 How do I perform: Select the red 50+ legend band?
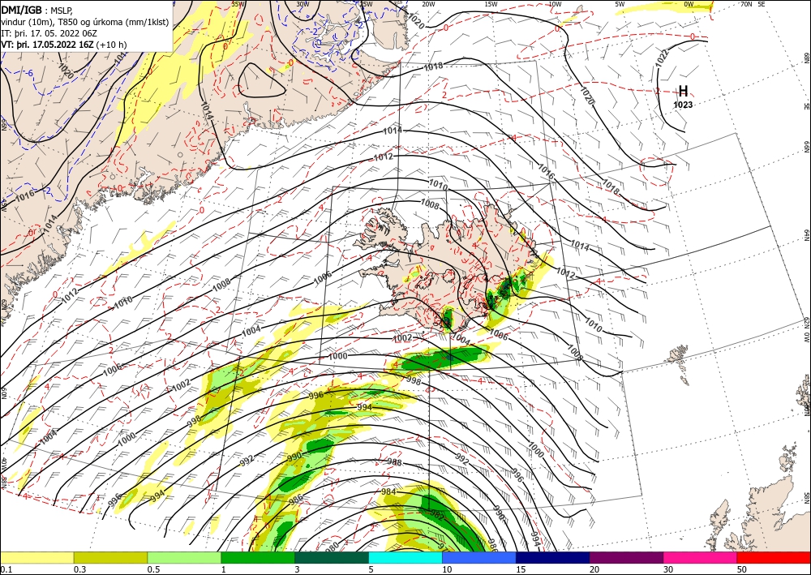point(774,558)
